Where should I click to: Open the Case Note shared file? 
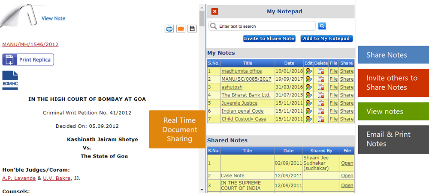coord(347,175)
